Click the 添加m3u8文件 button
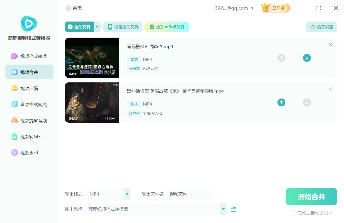Screen dimensions: 344x223 pyautogui.click(x=167, y=27)
